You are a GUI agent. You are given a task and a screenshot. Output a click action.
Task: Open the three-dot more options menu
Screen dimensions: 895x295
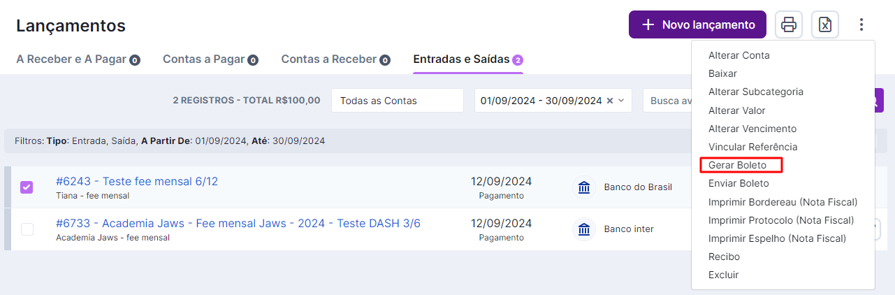pyautogui.click(x=861, y=24)
